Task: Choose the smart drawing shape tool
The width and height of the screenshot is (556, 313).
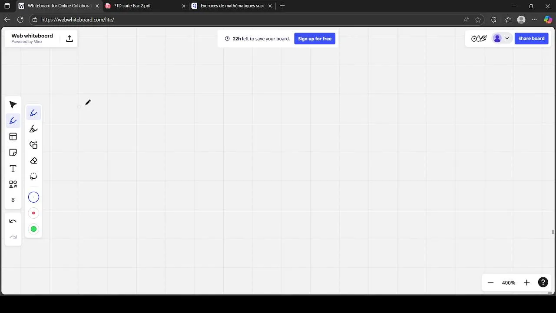Action: click(x=33, y=145)
